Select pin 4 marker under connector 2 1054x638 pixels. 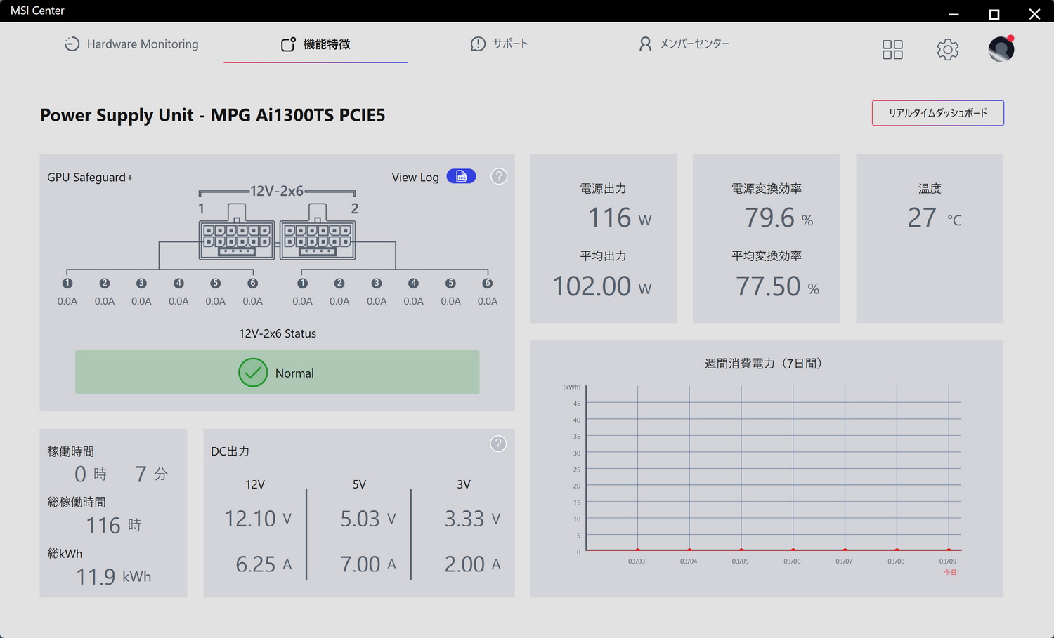[x=414, y=284]
